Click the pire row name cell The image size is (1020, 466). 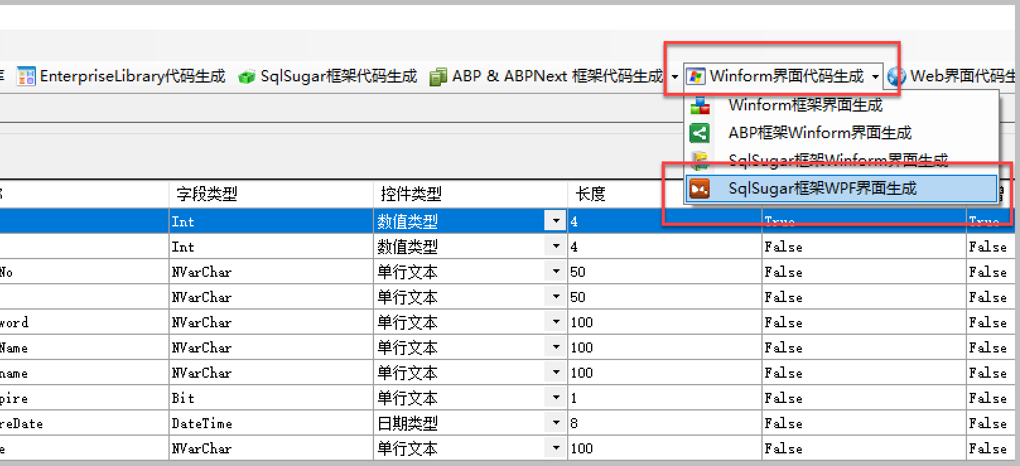[84, 398]
